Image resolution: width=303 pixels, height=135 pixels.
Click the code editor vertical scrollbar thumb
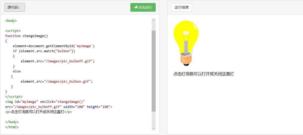(154, 71)
